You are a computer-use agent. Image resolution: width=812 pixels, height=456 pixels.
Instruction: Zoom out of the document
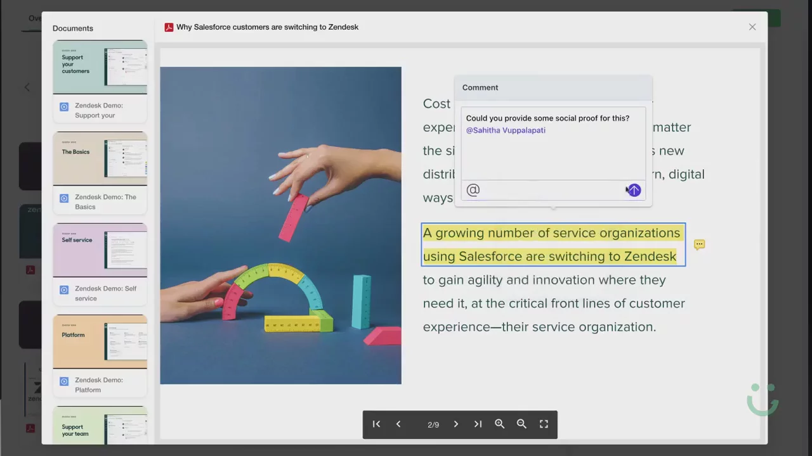point(521,424)
